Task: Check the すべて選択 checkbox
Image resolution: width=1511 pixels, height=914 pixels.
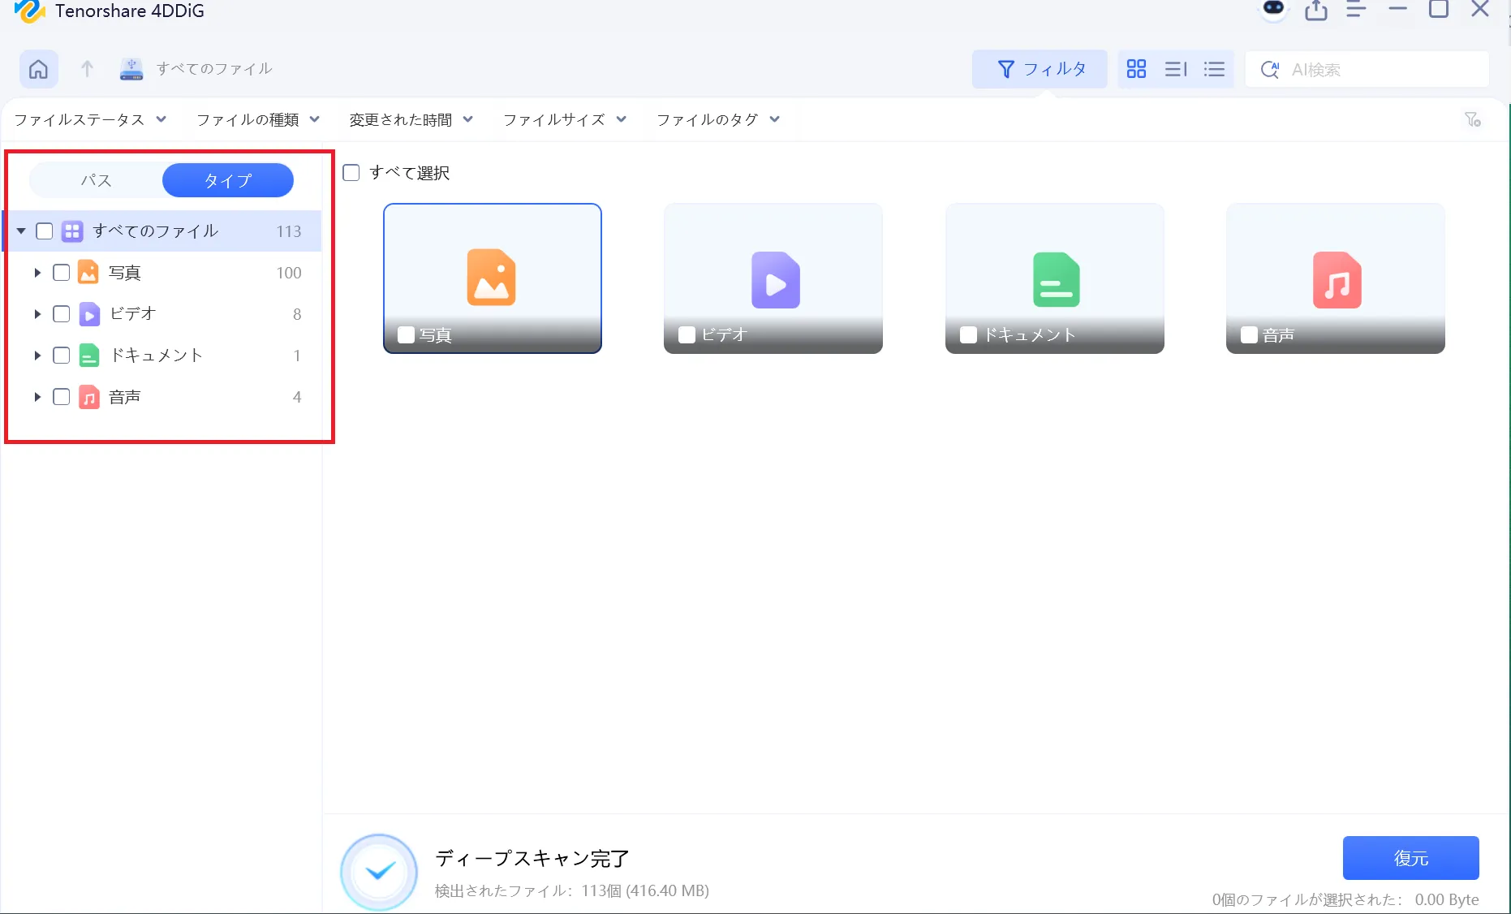Action: (x=351, y=173)
